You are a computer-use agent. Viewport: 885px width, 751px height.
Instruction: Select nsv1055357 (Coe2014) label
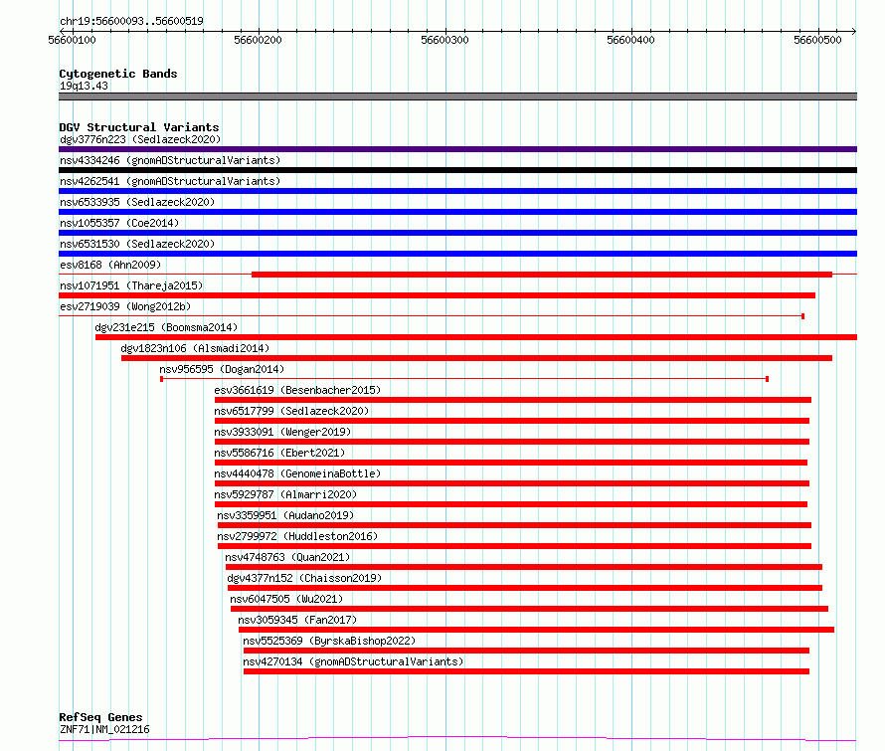[119, 223]
